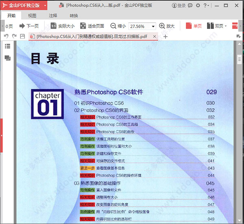Screen dimensions: 244x224
Task: Click the 改变图像的旋转角度 entry
Action: click(112, 204)
